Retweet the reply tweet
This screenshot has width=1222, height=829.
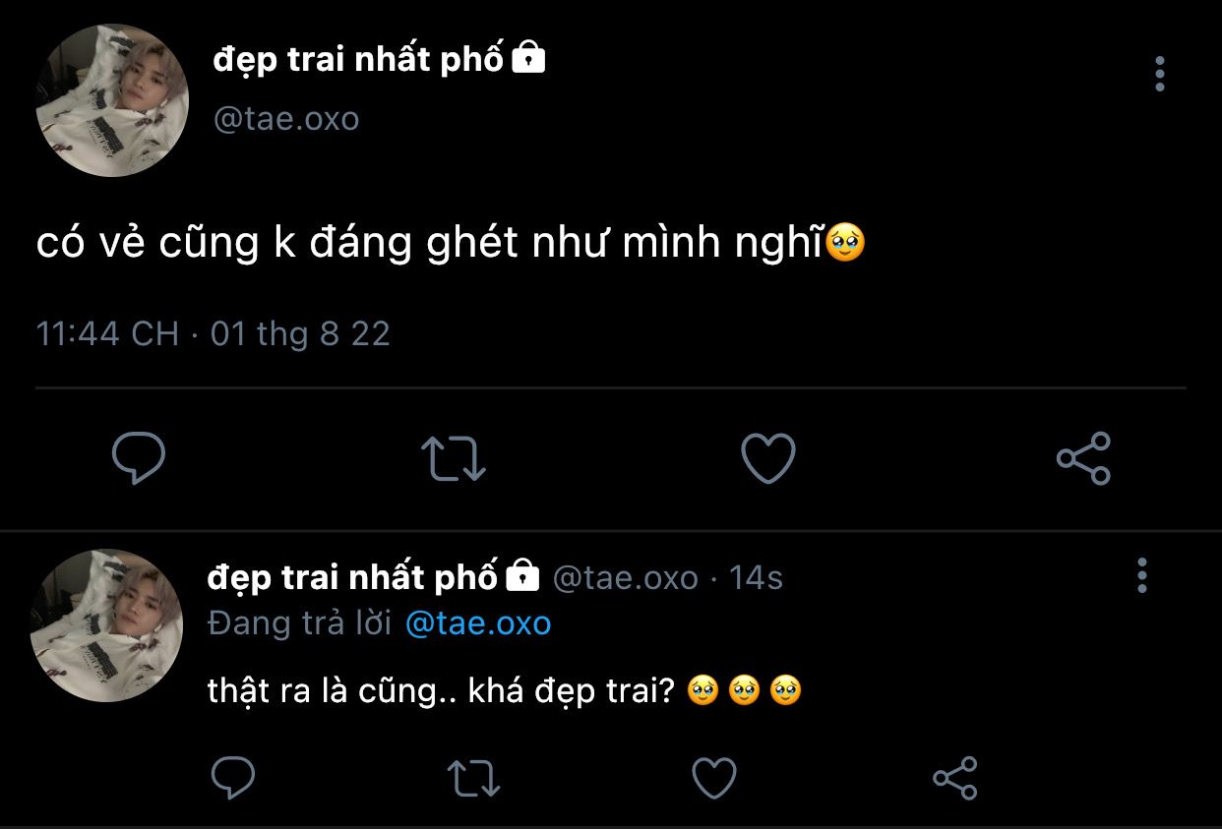tap(474, 778)
